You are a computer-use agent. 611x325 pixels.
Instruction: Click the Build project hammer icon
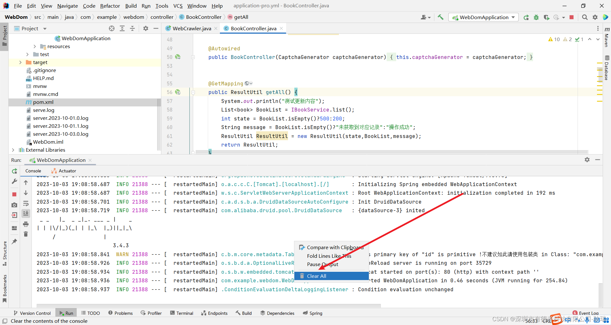440,17
